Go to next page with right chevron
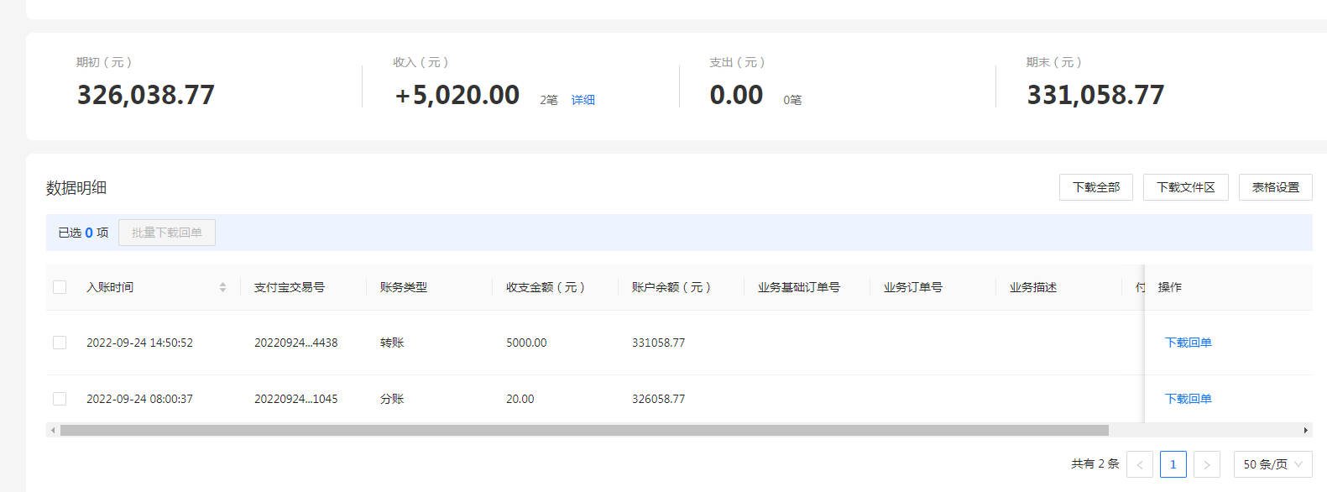This screenshot has width=1327, height=492. click(x=1207, y=464)
